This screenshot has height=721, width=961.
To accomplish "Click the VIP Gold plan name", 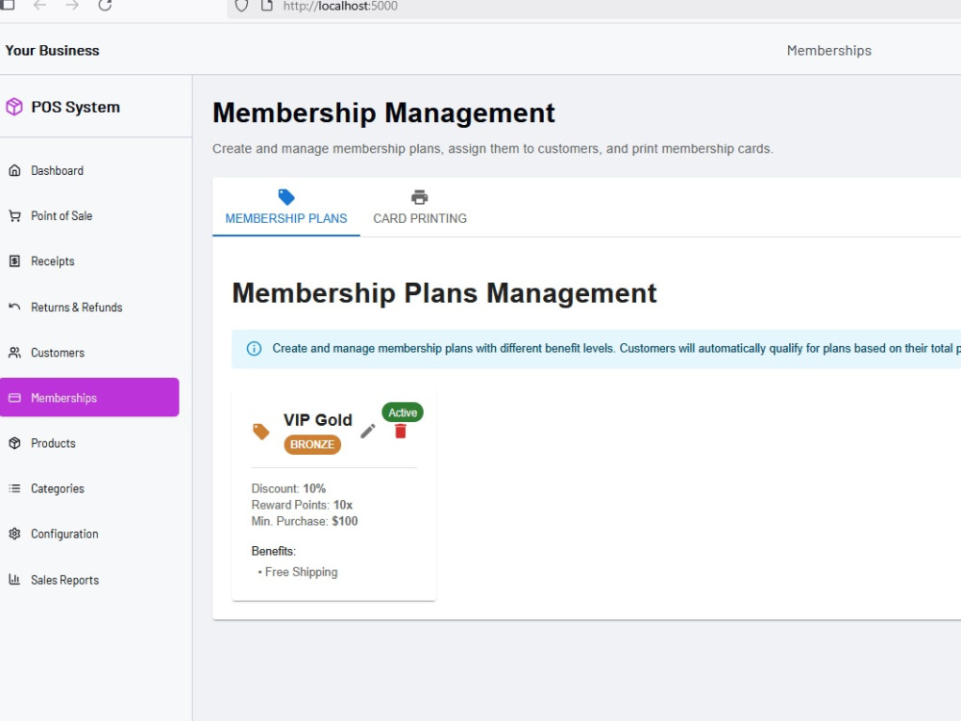I will coord(317,420).
